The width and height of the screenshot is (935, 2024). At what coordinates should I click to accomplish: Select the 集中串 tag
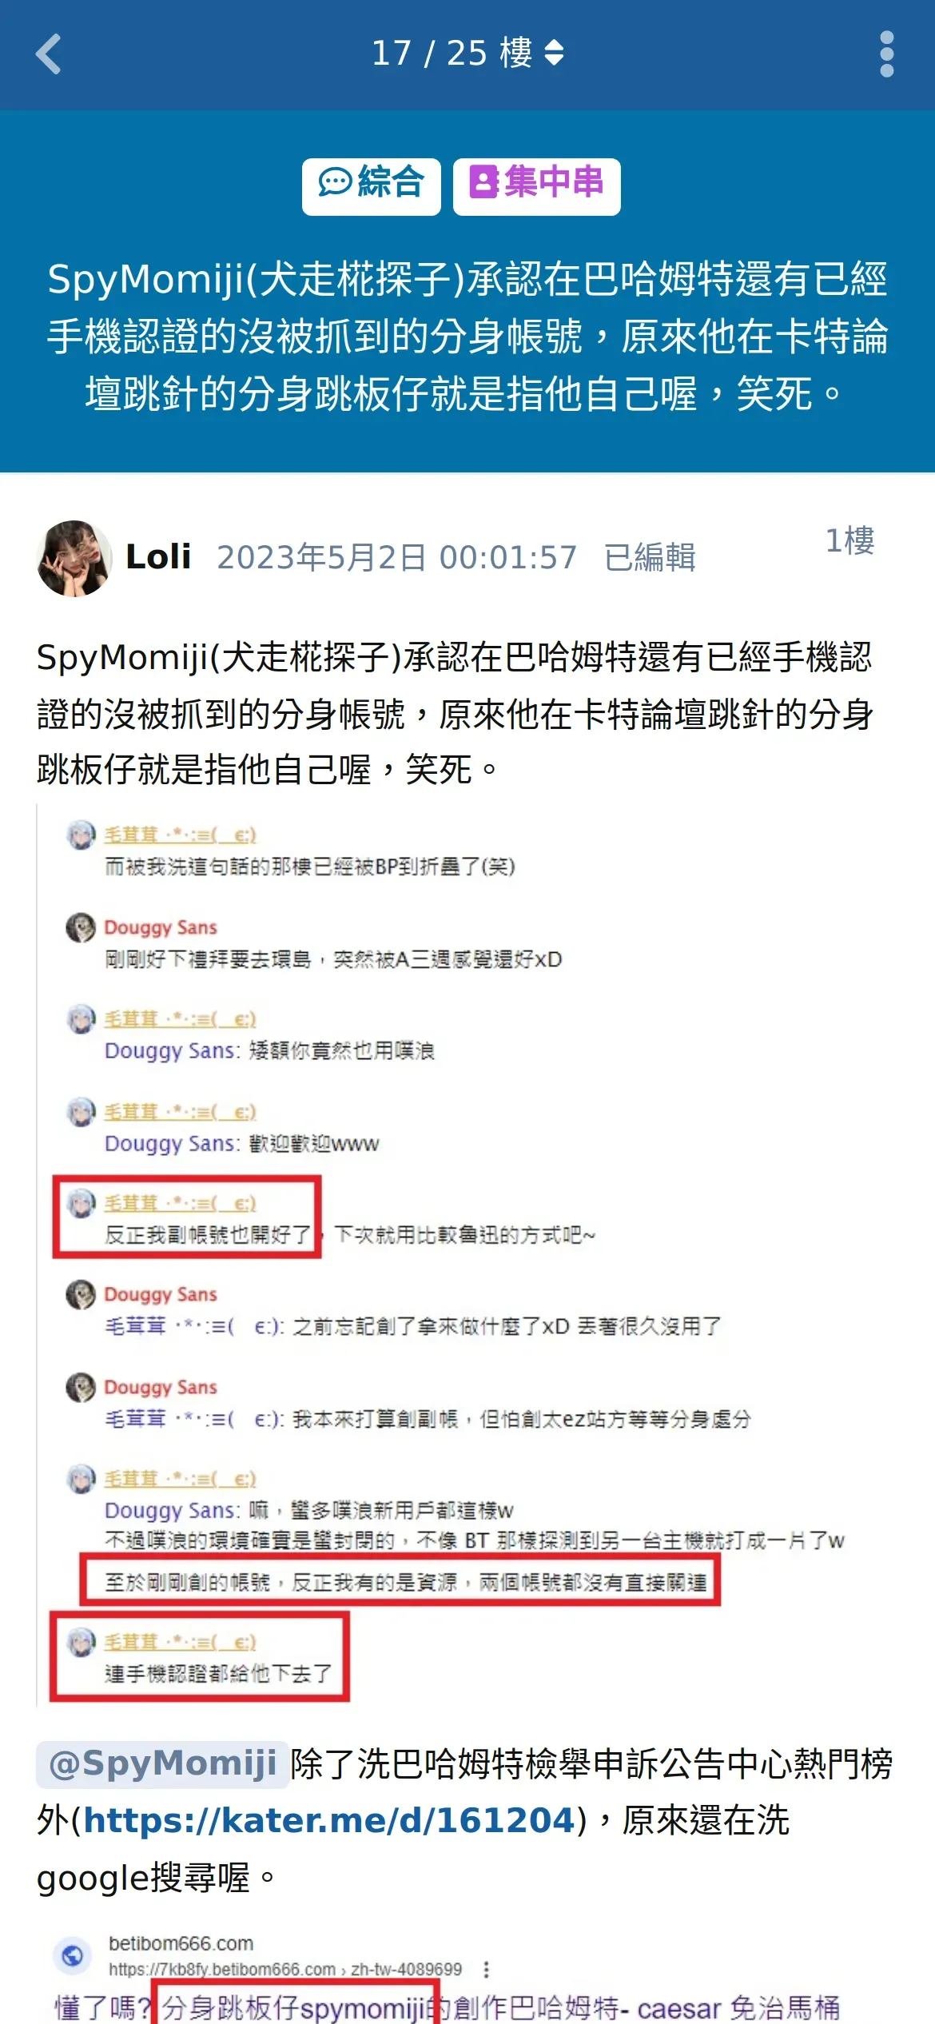(x=537, y=186)
